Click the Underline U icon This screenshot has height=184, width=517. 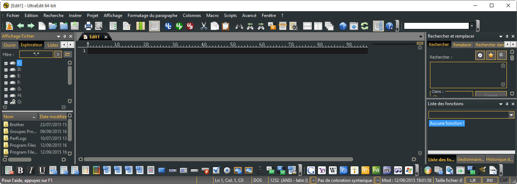pos(42,170)
